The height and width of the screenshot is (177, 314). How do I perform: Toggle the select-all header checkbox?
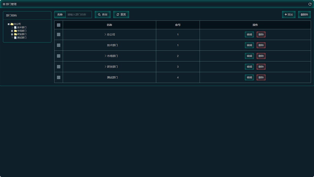[x=59, y=25]
